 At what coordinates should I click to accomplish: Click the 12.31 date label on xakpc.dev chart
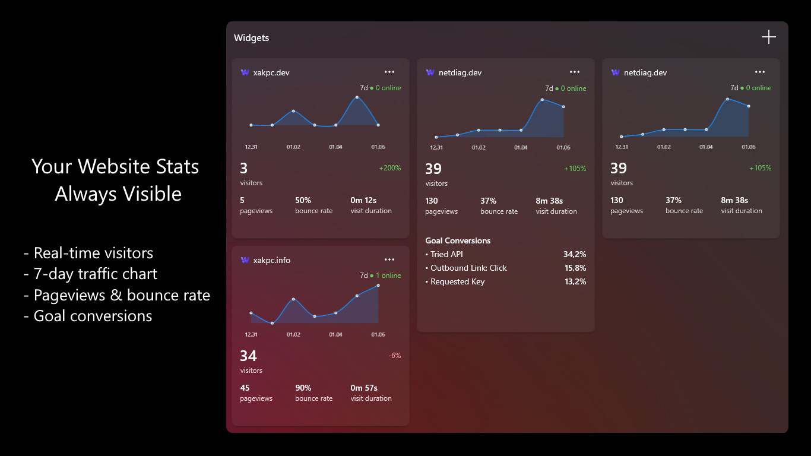252,147
